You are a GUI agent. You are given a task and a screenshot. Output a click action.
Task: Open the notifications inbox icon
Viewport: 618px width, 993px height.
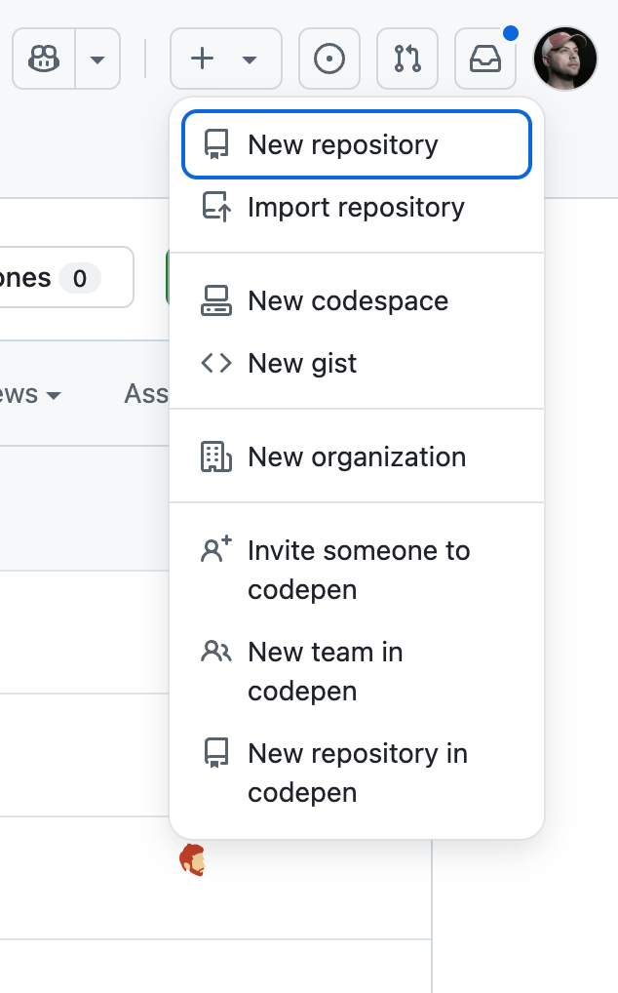(x=485, y=60)
